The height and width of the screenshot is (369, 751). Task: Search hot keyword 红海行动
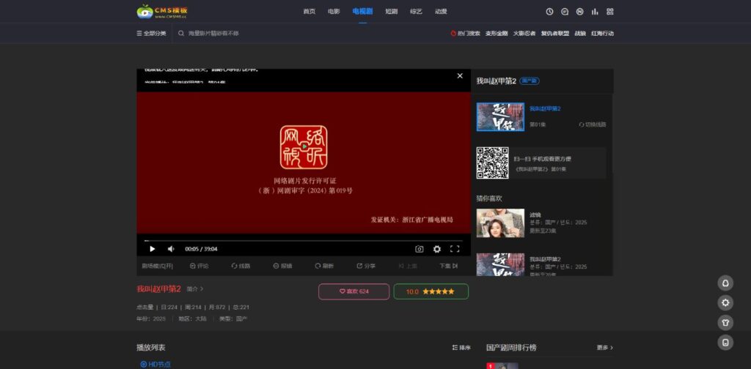coord(603,34)
